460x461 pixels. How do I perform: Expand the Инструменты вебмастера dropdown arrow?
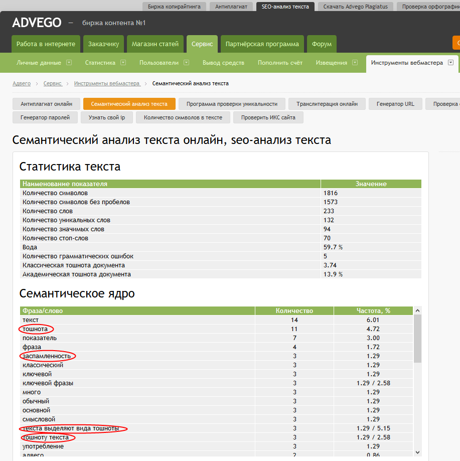coord(450,63)
